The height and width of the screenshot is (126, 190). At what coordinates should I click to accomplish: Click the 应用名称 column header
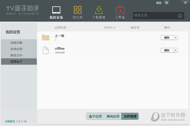tap(60, 28)
